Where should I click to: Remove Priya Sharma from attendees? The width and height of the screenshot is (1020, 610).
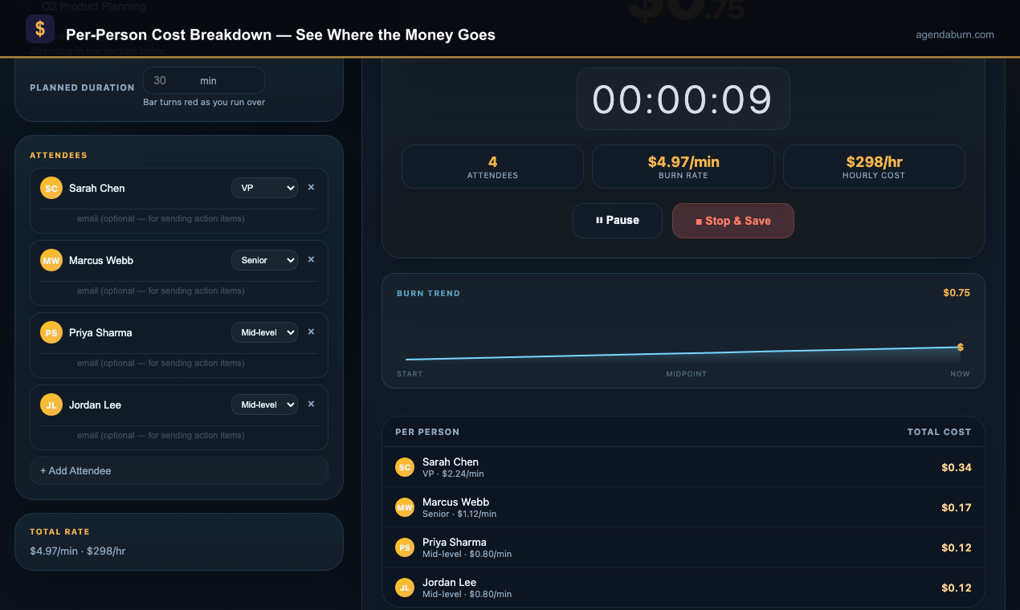[311, 332]
